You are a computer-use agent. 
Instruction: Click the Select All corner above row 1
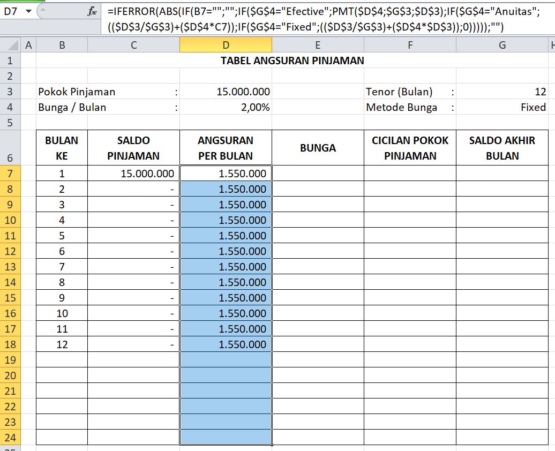12,45
